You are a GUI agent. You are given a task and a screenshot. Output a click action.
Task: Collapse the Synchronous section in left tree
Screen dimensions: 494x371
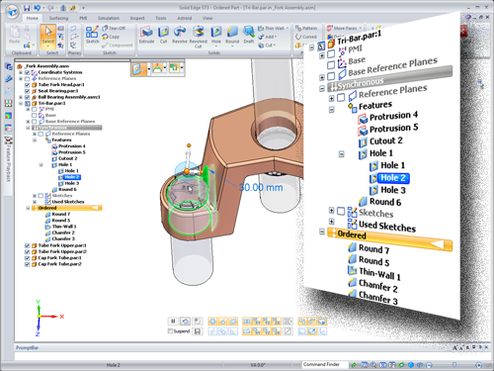click(x=28, y=128)
